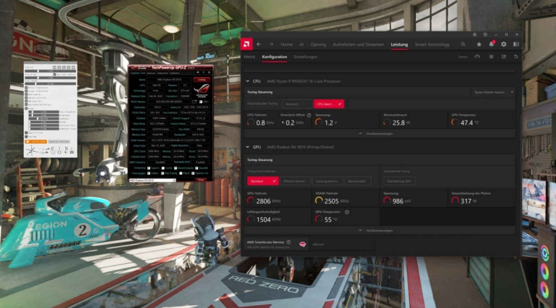Open Aufnehmen und Streamen tab
Viewport: 556px width, 308px height.
click(358, 44)
